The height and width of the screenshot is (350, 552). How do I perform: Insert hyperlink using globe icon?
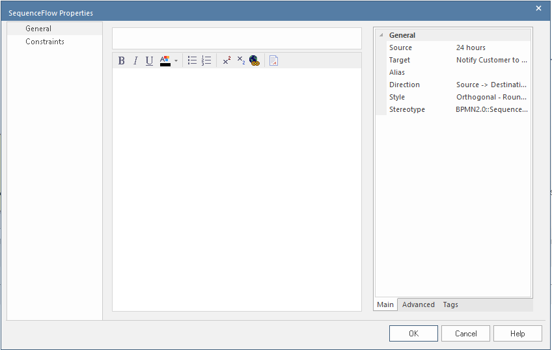(x=255, y=61)
